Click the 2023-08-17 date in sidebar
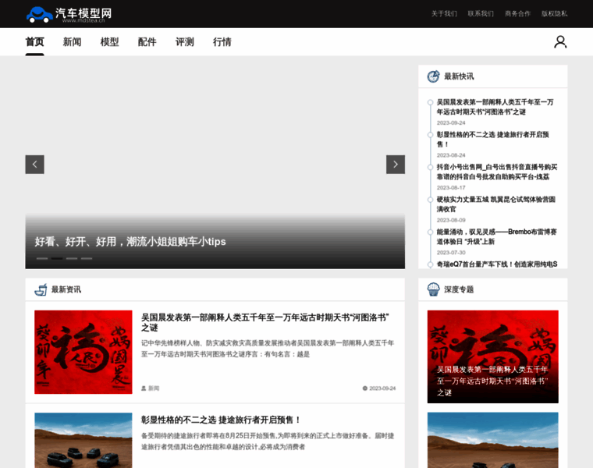Screen dimensions: 593x468 click(451, 188)
